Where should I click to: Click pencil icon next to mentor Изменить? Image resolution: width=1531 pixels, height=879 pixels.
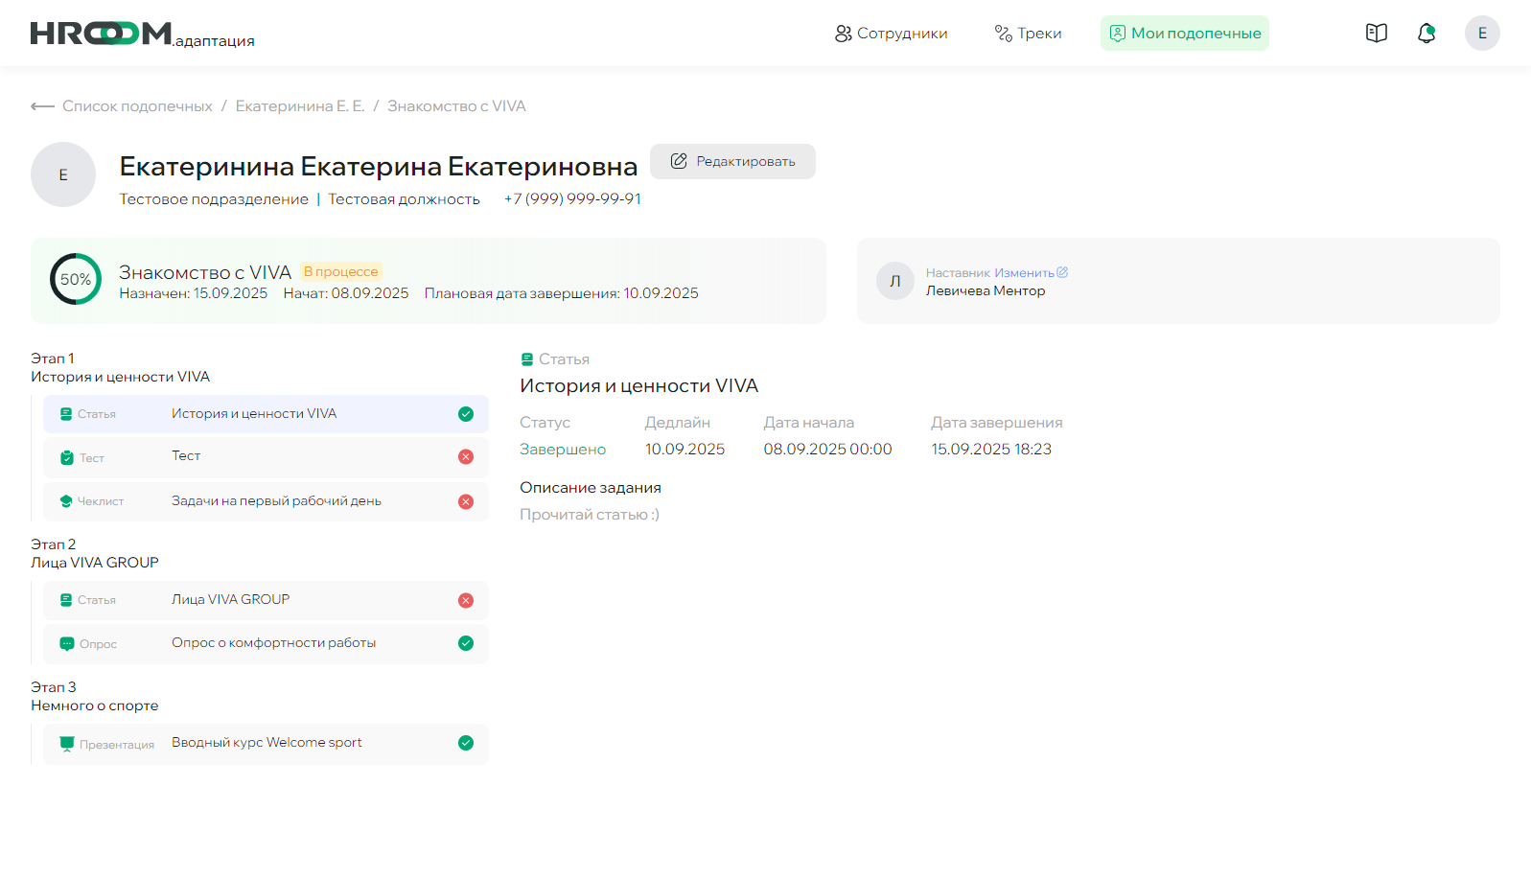[1062, 273]
